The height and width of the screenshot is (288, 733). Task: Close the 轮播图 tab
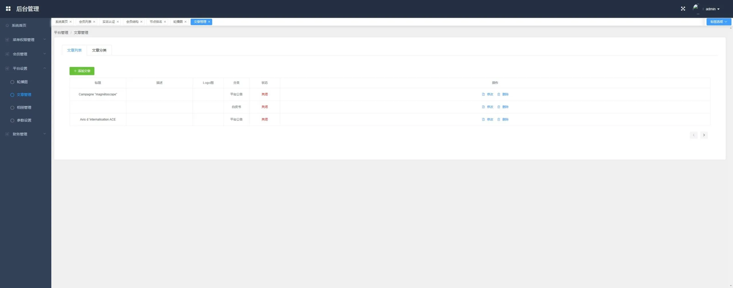click(x=186, y=22)
